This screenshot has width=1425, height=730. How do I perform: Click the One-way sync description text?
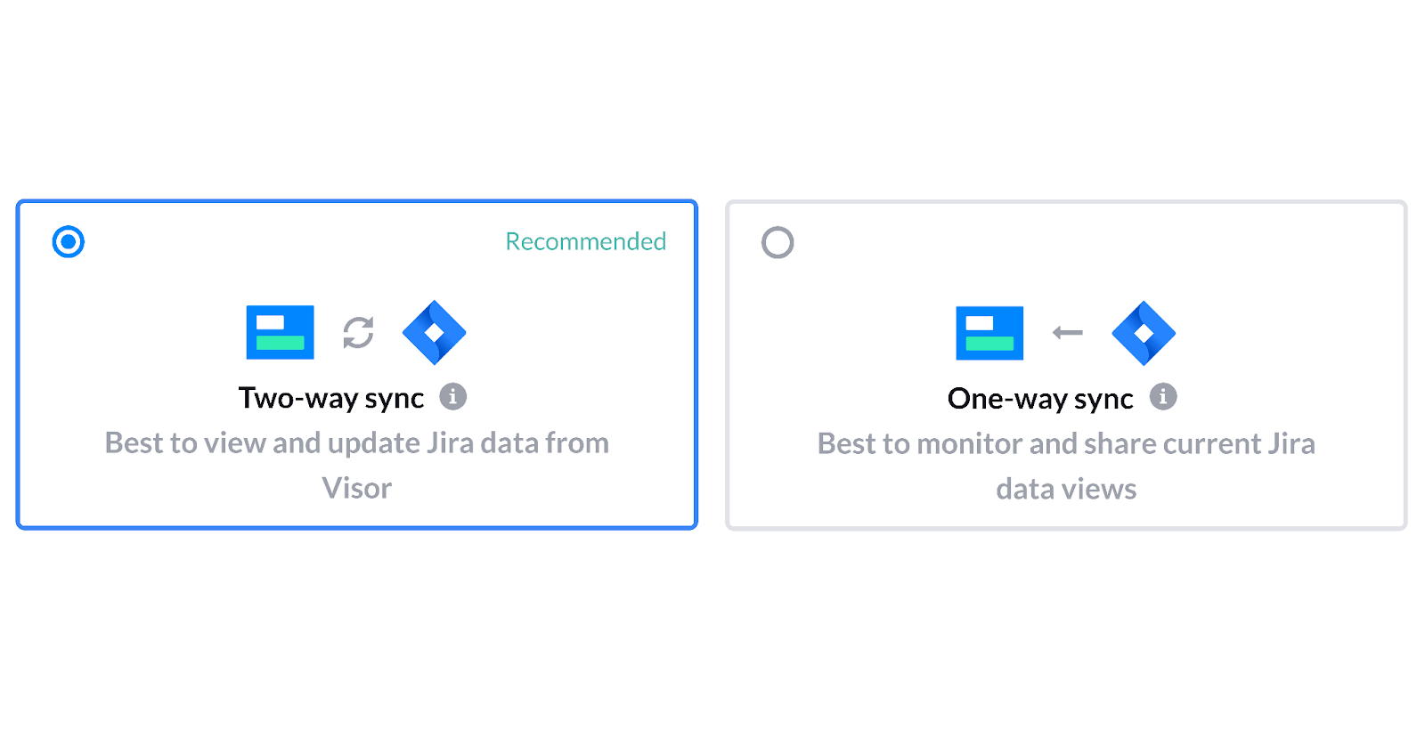coord(1066,465)
